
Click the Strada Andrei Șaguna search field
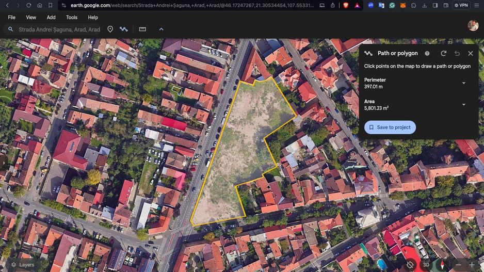59,29
